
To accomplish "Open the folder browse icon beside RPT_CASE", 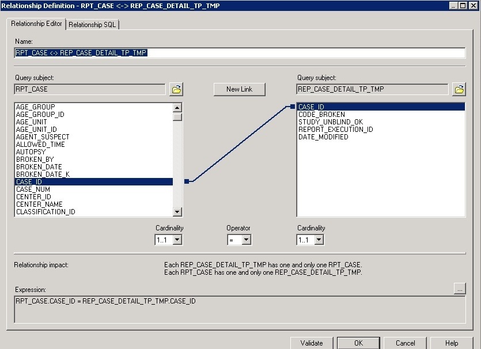I will tap(177, 89).
